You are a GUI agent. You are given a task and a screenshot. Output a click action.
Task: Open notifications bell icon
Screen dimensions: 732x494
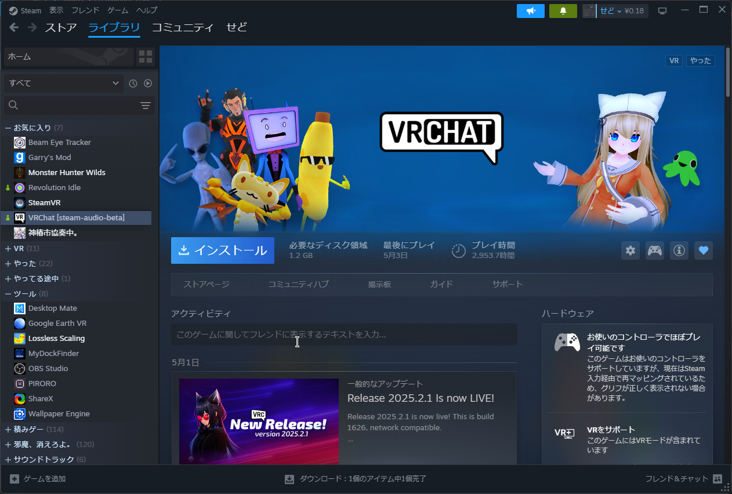(x=563, y=11)
